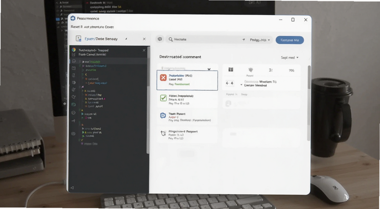Click the small arrow on 'Dede Senegy' tab
The image size is (380, 209).
click(x=126, y=39)
